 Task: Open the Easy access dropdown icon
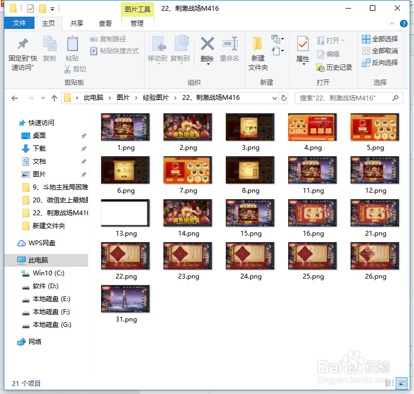click(x=278, y=50)
